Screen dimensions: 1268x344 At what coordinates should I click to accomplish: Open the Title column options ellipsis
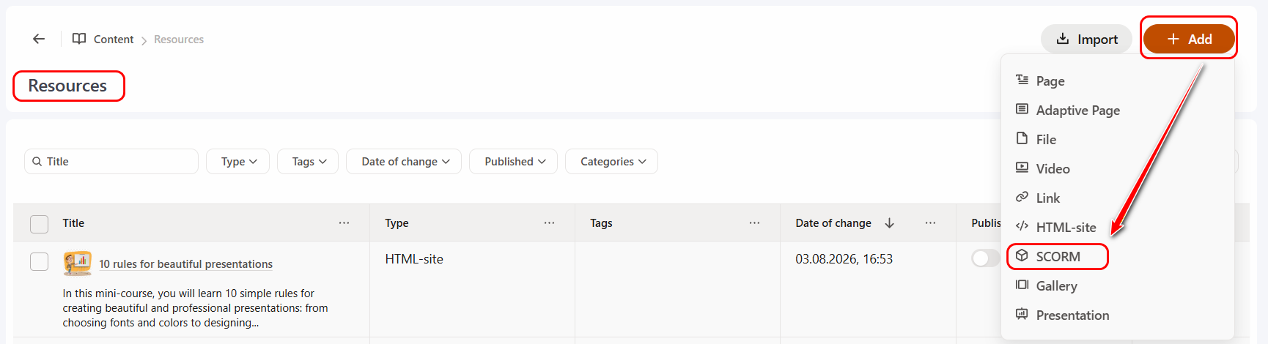coord(344,223)
